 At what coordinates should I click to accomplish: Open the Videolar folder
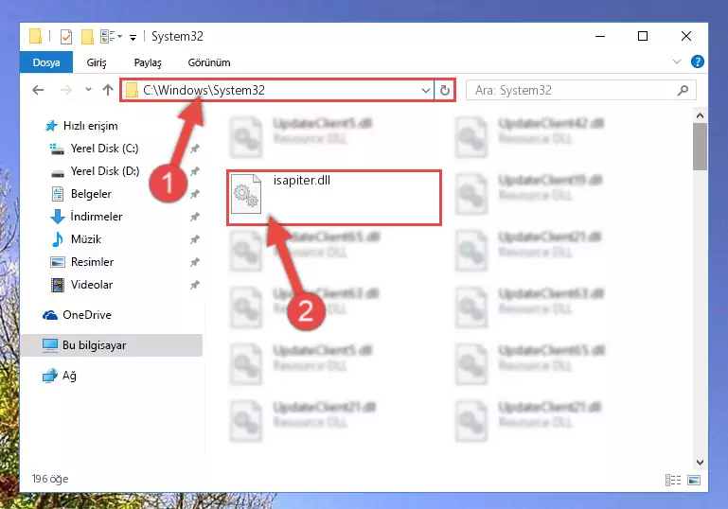[x=92, y=285]
